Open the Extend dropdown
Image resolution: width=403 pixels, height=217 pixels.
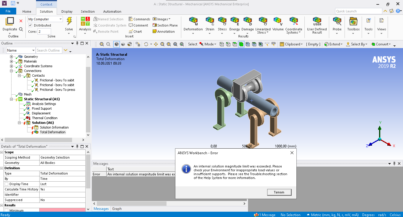334,44
